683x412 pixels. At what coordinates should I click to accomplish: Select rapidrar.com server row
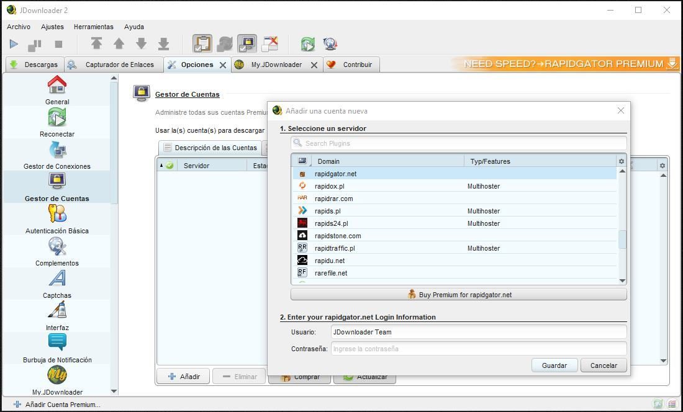click(x=455, y=199)
